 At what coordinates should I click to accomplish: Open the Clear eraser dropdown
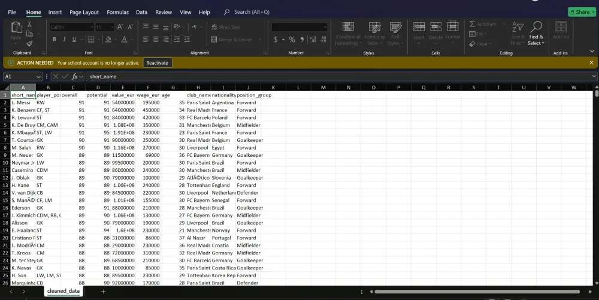coord(480,44)
